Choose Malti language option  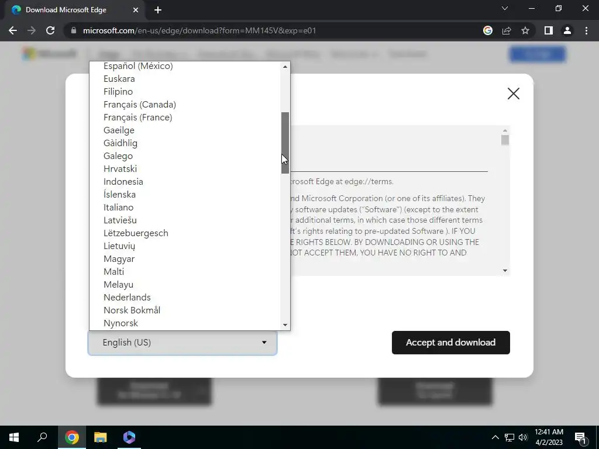[185, 271]
